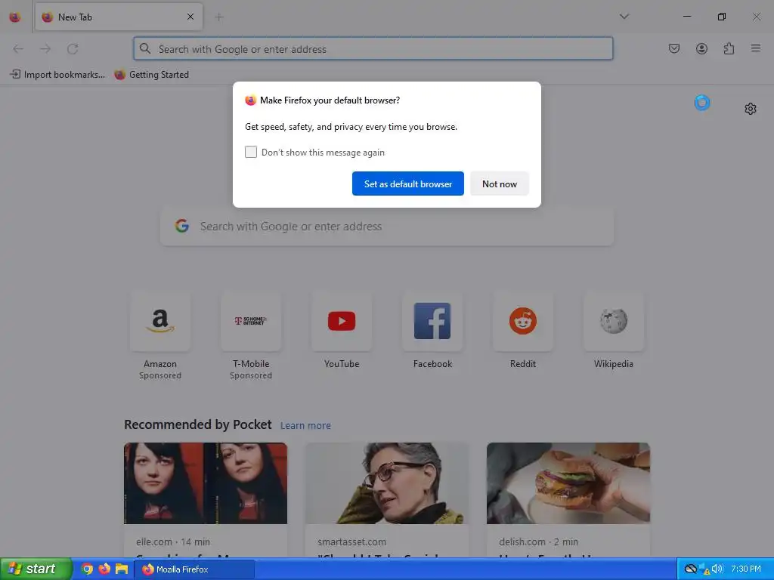Click the page's Google search box
This screenshot has height=580, width=774.
(x=387, y=227)
